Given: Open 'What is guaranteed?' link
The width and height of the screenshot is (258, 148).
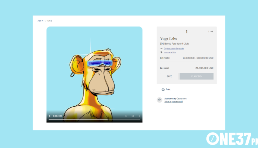Looking at the screenshot, I should click(173, 102).
